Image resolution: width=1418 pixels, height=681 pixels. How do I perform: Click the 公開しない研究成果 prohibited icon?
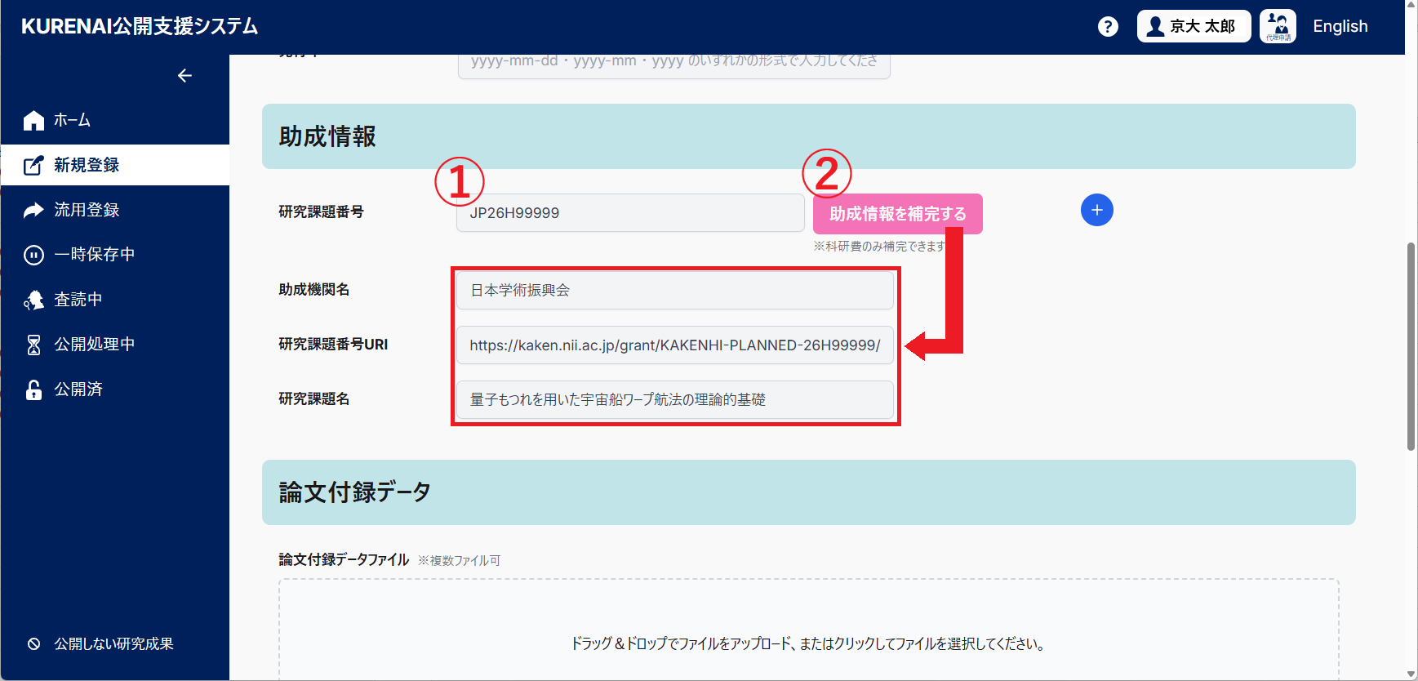(33, 644)
